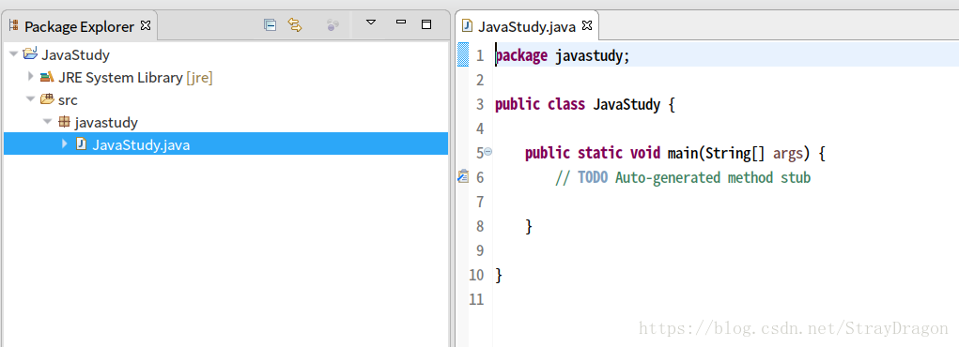The width and height of the screenshot is (959, 347).
Task: Click line number 8 in the gutter
Action: tap(479, 227)
